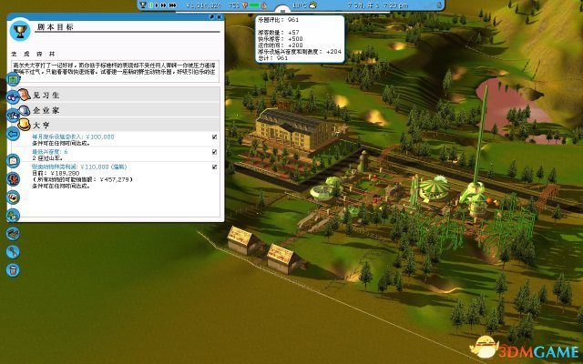This screenshot has width=583, height=364.
Task: Expand the 见习生 objective level
Action: pos(118,94)
